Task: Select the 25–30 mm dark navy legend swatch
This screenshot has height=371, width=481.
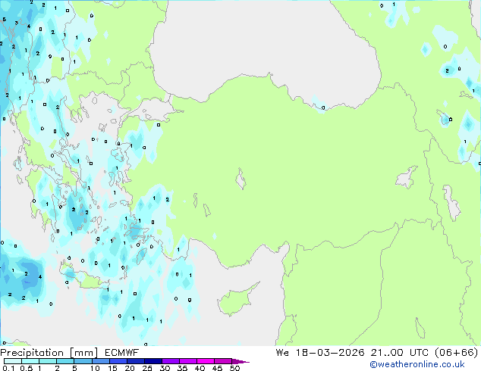Action: (153, 361)
